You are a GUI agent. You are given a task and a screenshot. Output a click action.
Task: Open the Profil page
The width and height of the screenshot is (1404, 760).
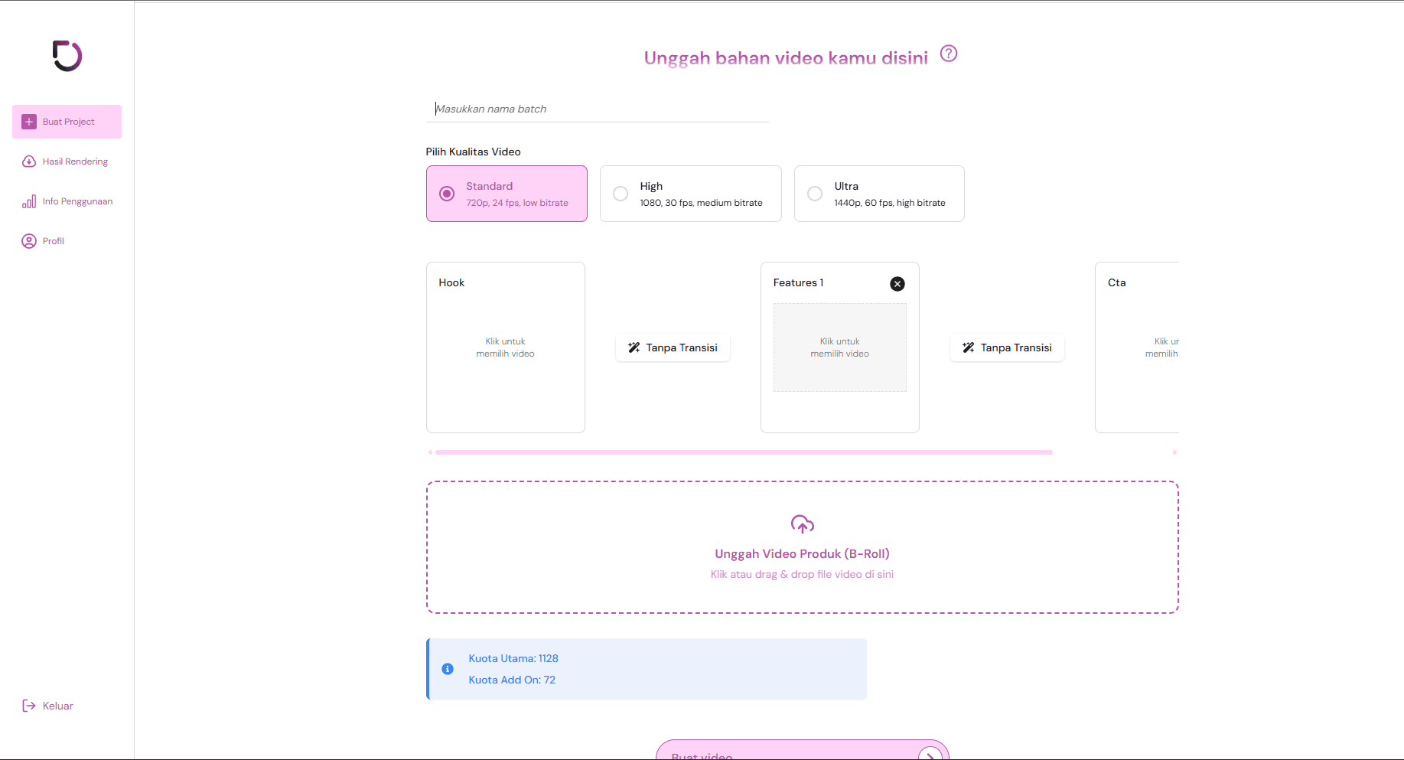[x=67, y=241]
